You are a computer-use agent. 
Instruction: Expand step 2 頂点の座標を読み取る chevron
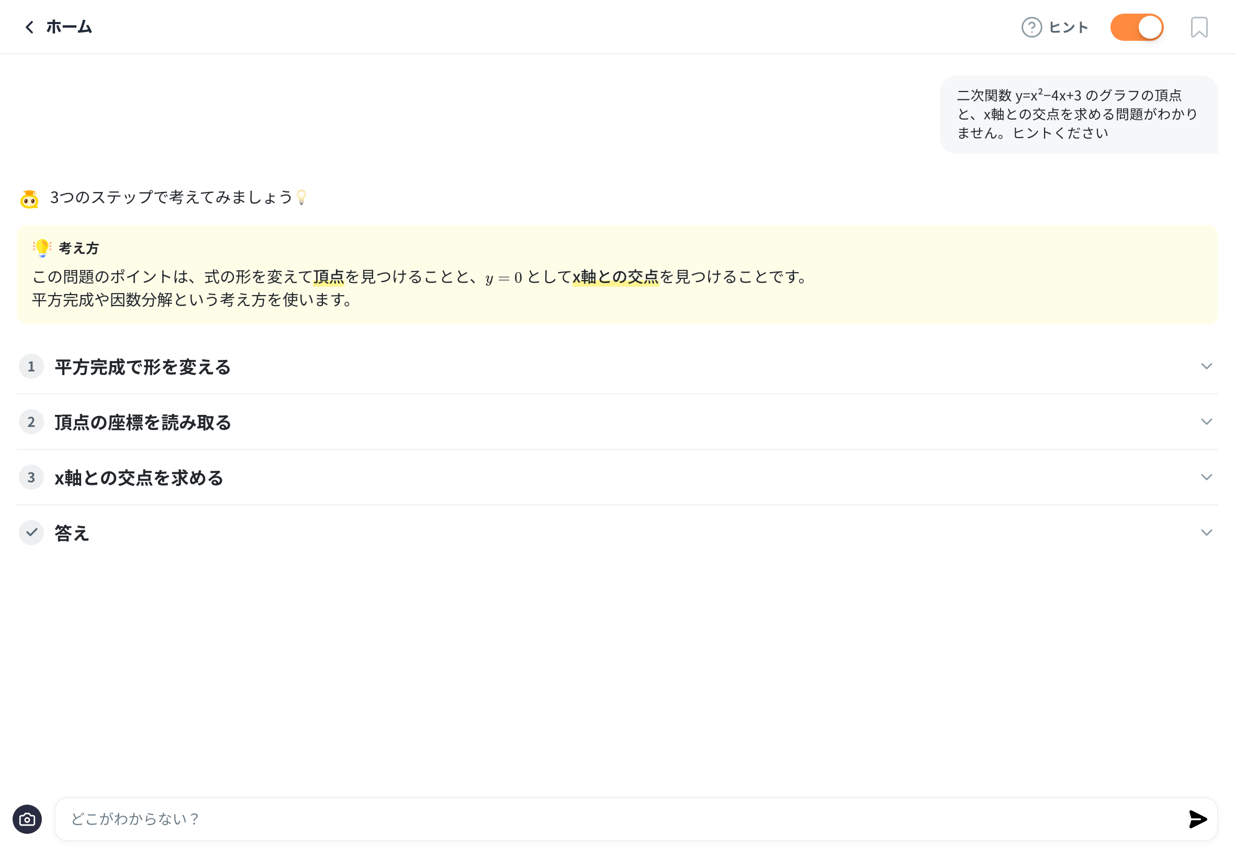click(1206, 422)
